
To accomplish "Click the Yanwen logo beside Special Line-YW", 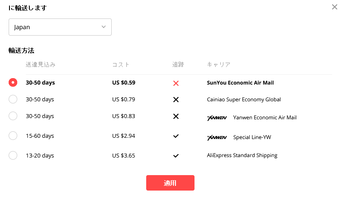I will [217, 137].
